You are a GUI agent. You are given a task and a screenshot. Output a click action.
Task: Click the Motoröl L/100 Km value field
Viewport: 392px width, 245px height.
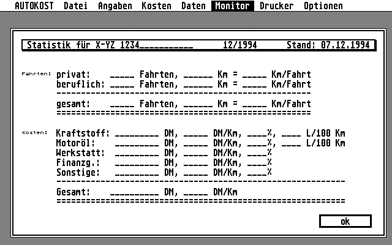pos(292,143)
